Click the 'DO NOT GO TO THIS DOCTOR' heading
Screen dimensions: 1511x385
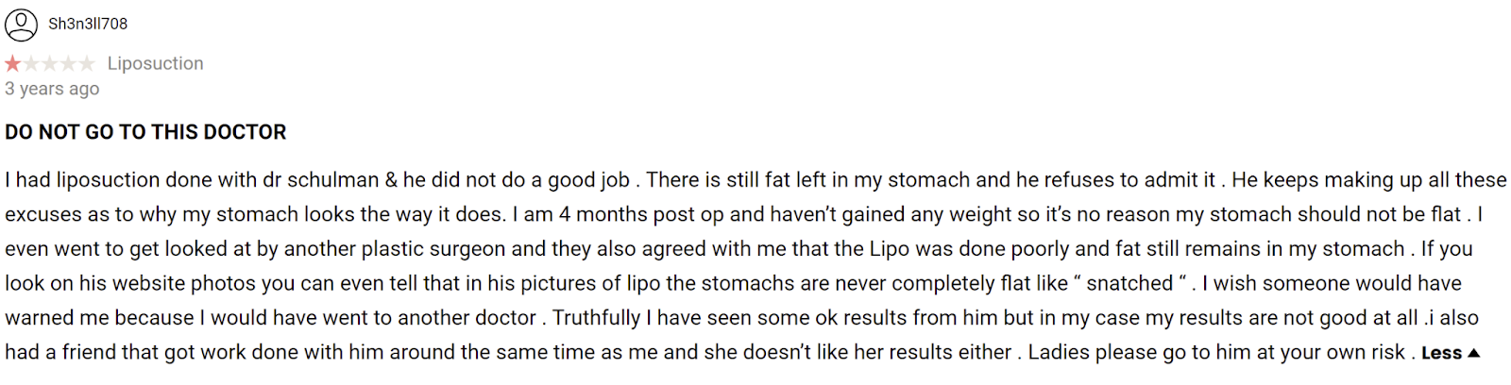[x=145, y=132]
